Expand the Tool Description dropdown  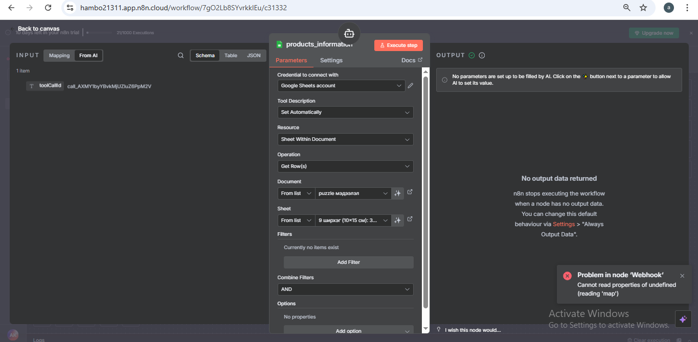(345, 112)
